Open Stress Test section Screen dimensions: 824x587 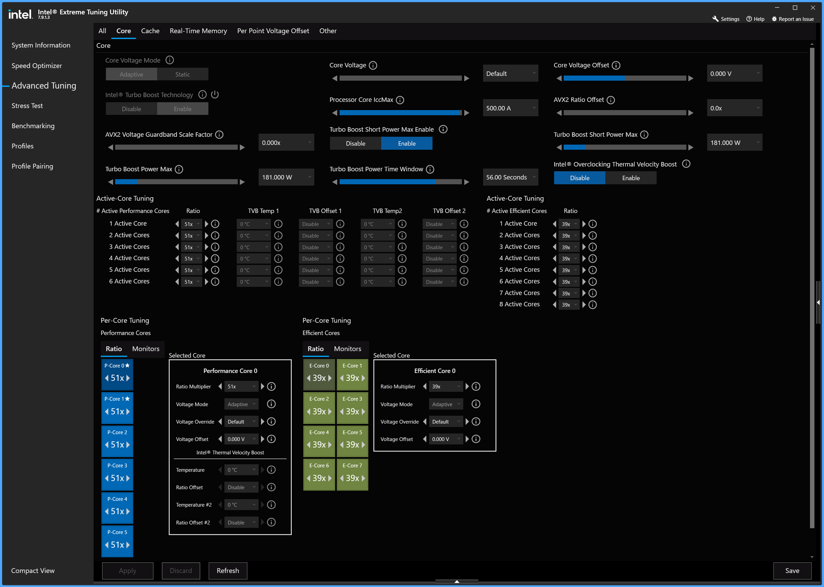click(x=27, y=106)
